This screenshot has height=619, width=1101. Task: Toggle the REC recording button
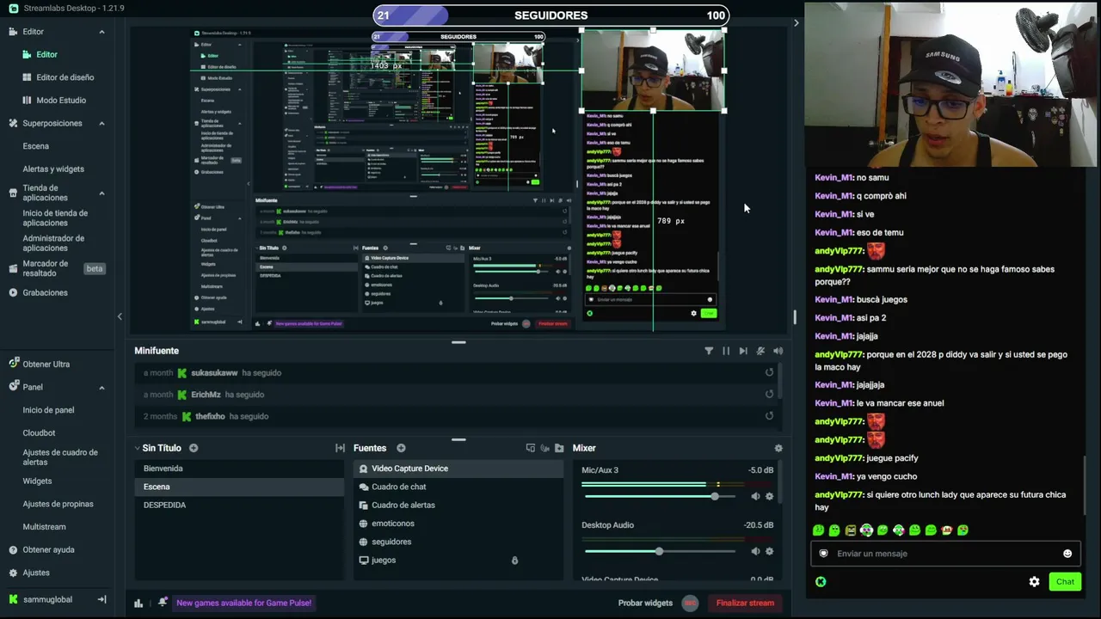tap(690, 603)
